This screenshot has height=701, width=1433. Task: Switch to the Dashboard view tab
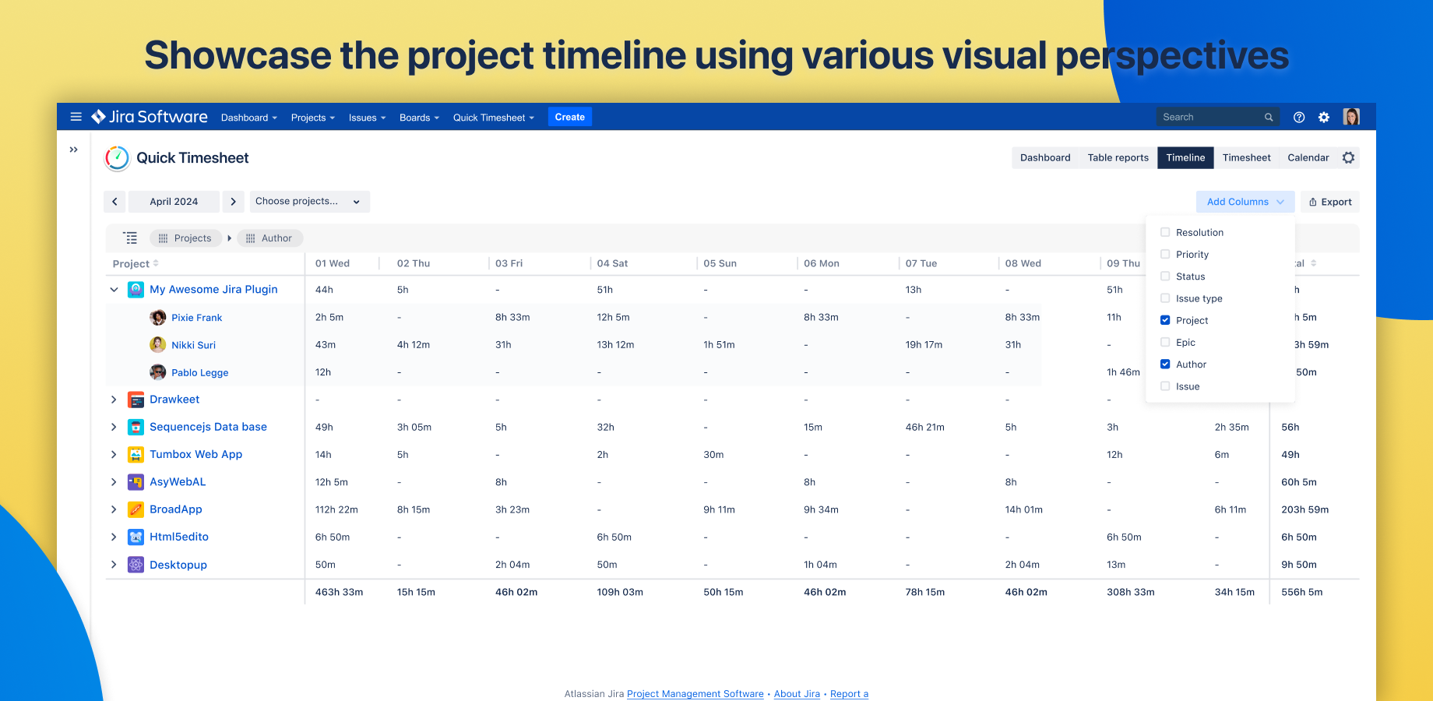1045,157
